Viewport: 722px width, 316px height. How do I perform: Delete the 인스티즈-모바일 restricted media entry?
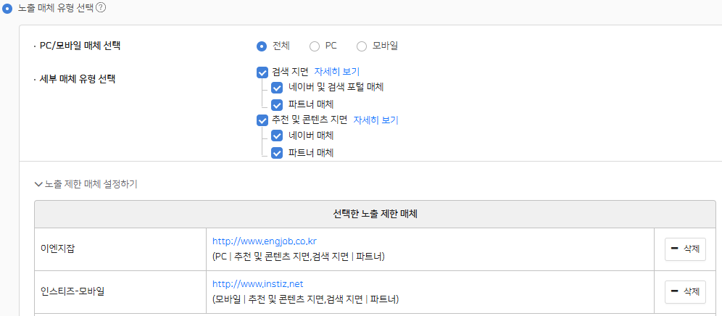pyautogui.click(x=685, y=292)
